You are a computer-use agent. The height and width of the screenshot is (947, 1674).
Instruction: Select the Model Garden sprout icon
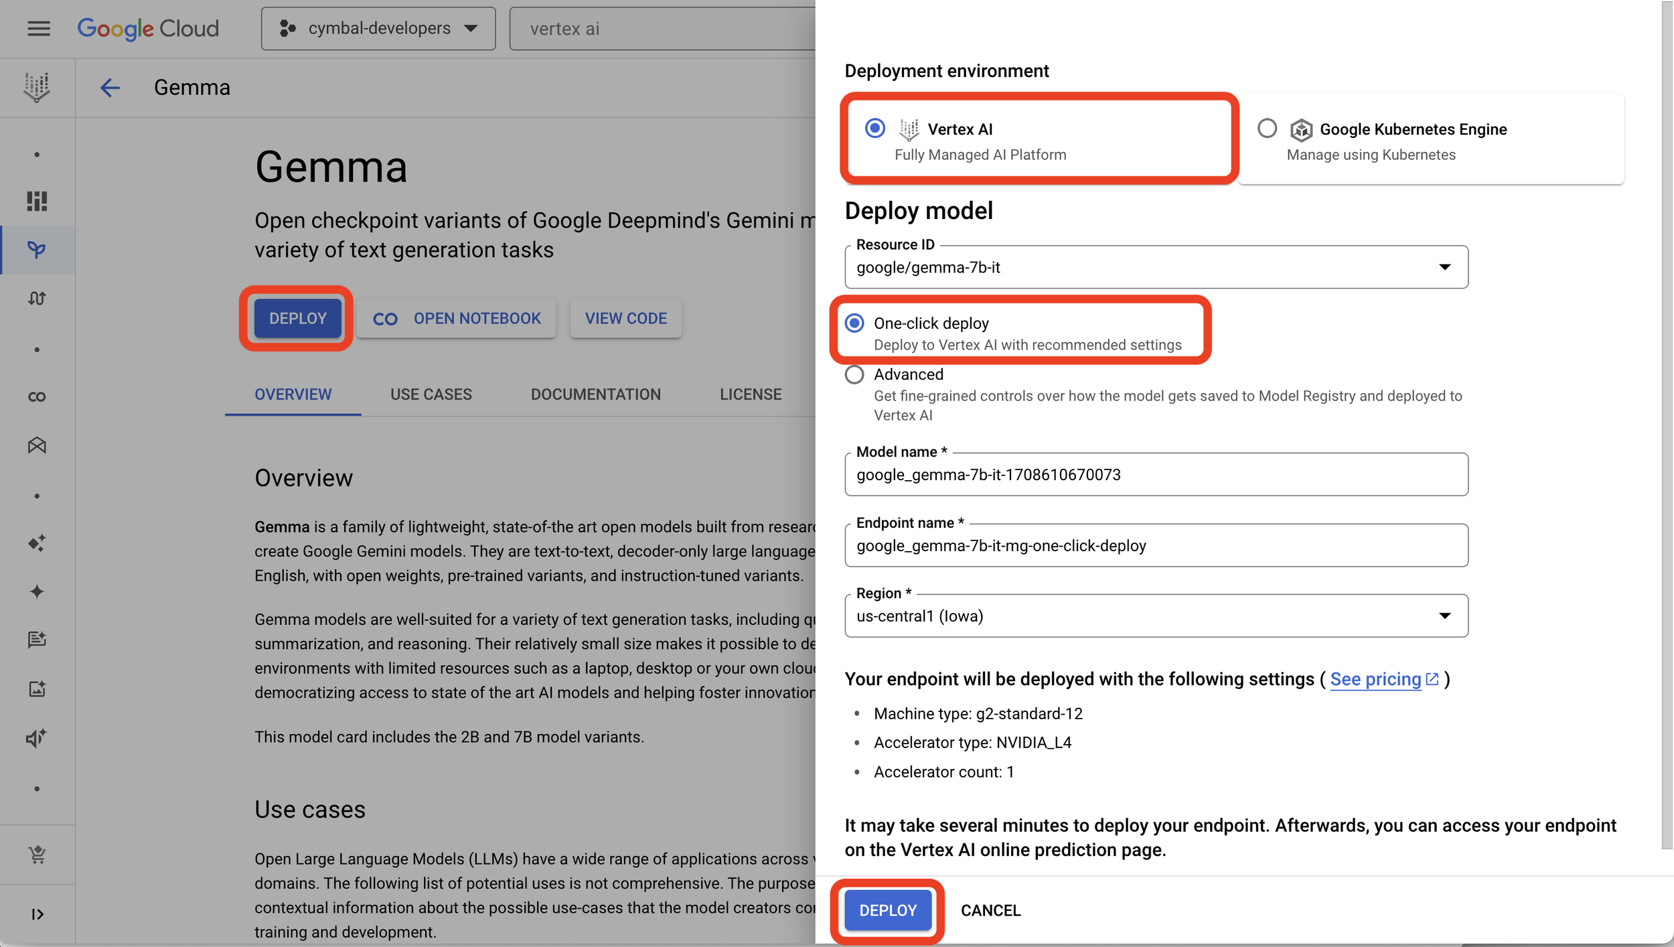click(37, 250)
